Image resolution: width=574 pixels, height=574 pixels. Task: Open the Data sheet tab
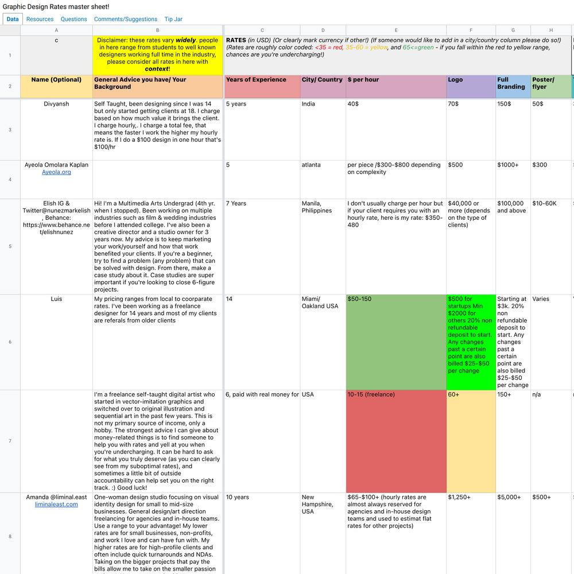[x=13, y=19]
